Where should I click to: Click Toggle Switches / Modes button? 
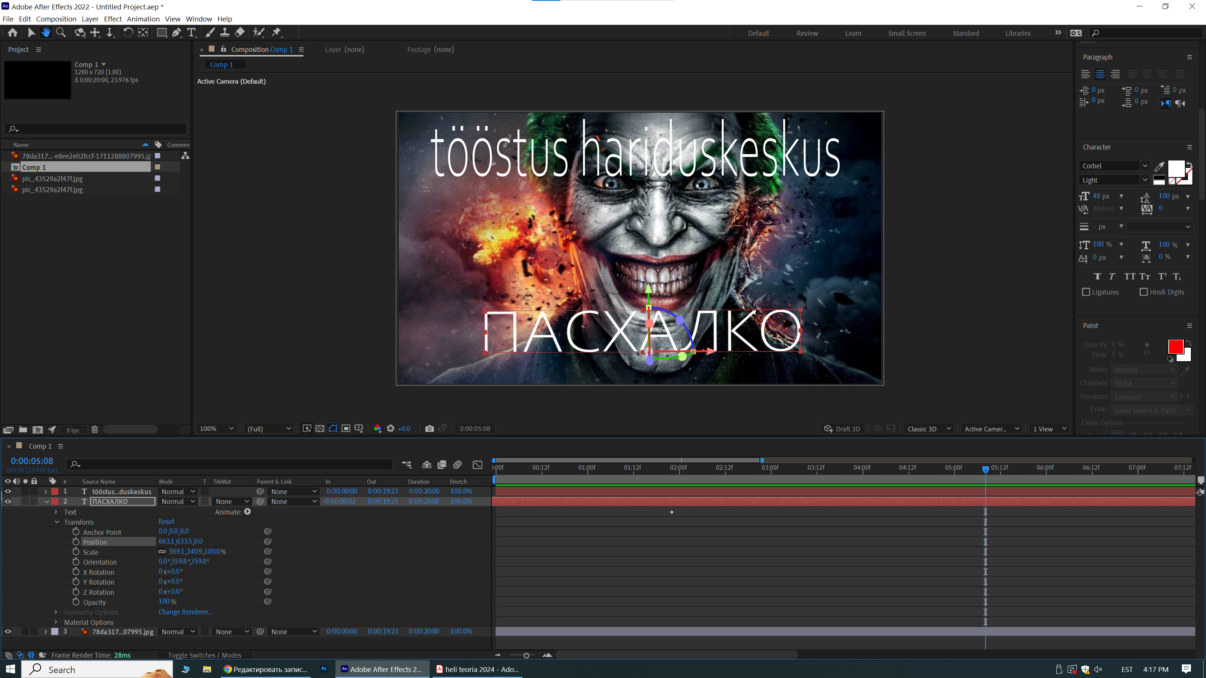point(205,655)
